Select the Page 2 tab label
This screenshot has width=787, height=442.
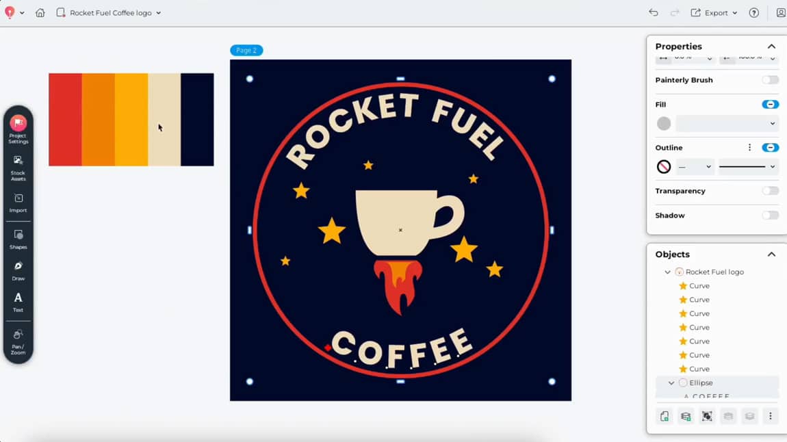tap(246, 51)
